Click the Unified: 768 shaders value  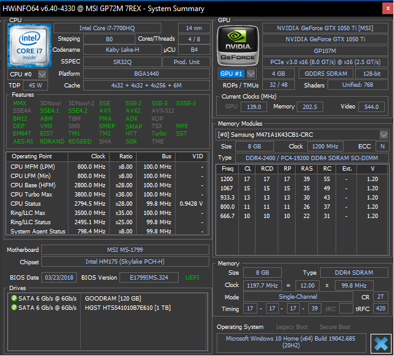tap(358, 85)
